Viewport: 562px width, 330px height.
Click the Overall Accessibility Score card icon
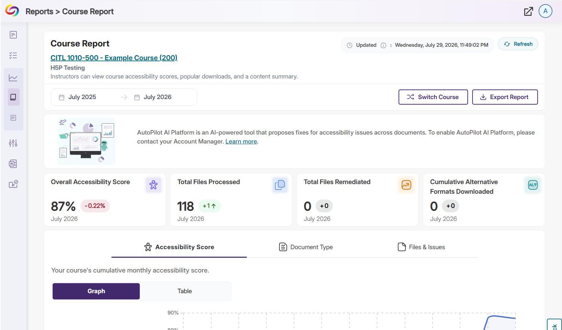(153, 185)
